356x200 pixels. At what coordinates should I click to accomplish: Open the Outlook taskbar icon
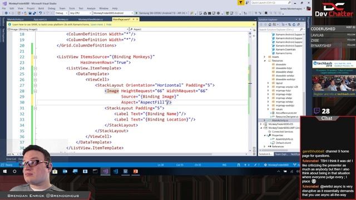(65, 172)
